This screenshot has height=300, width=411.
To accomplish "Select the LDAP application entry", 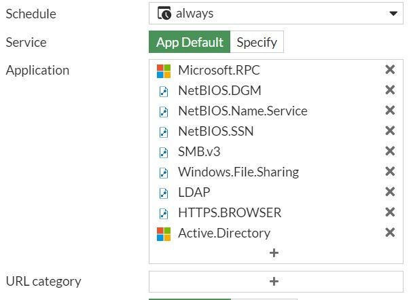I will tap(194, 192).
